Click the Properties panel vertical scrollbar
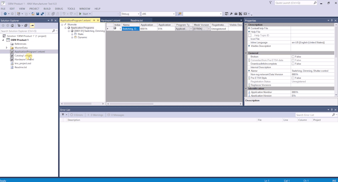 click(x=336, y=42)
